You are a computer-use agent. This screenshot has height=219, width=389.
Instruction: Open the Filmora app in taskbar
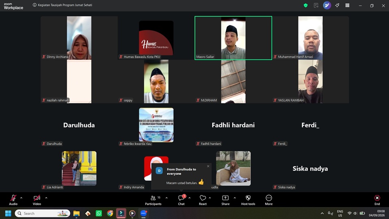(x=121, y=213)
